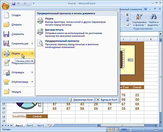Open Параметры Excel button

click(x=81, y=100)
